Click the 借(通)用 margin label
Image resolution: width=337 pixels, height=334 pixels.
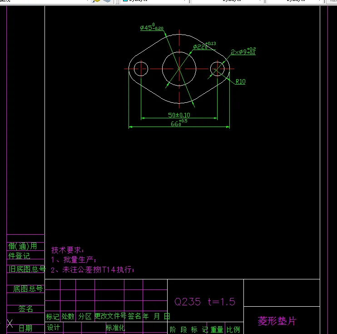pyautogui.click(x=23, y=246)
